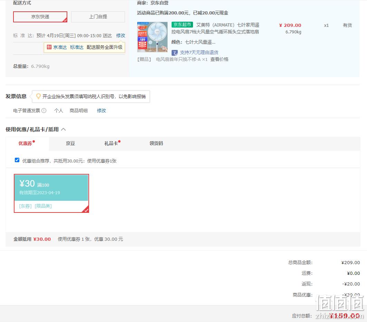Click the 总重量 6.790kg value
367x322 pixels.
point(40,66)
